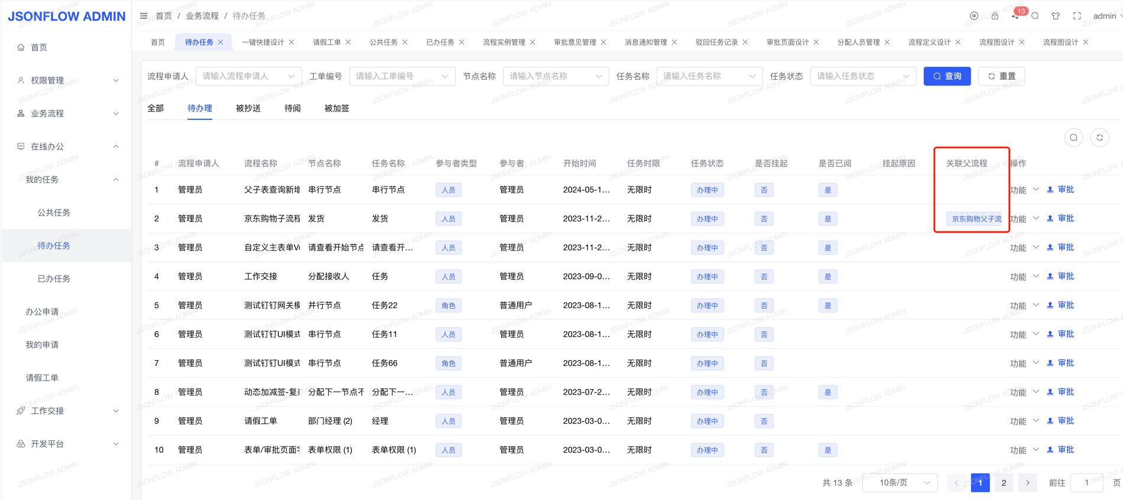The image size is (1123, 500).
Task: Toggle fullscreen mode icon
Action: (1077, 16)
